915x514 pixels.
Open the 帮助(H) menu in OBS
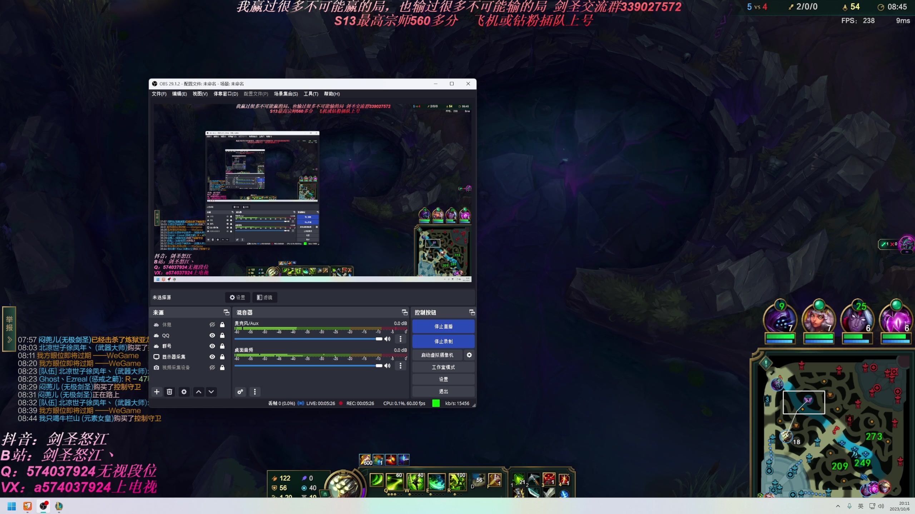(x=332, y=94)
